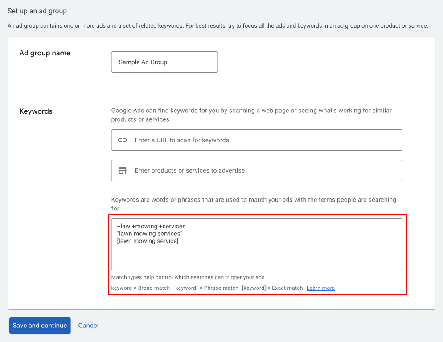Focus the Sample Ad Group name field
Viewport: 443px width, 342px height.
(x=164, y=62)
